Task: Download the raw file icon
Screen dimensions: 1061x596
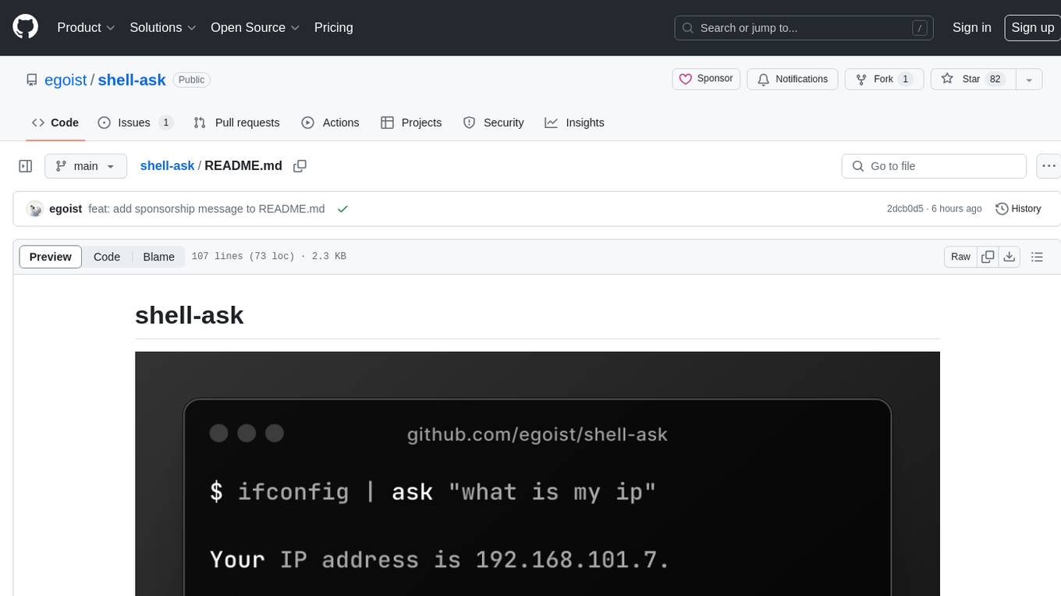Action: point(1010,257)
